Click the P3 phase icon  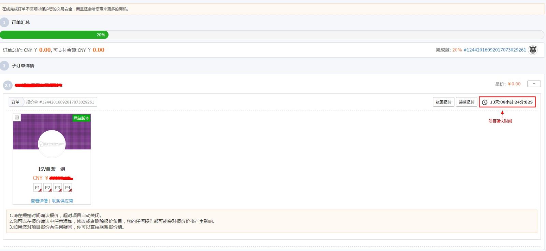pyautogui.click(x=58, y=188)
